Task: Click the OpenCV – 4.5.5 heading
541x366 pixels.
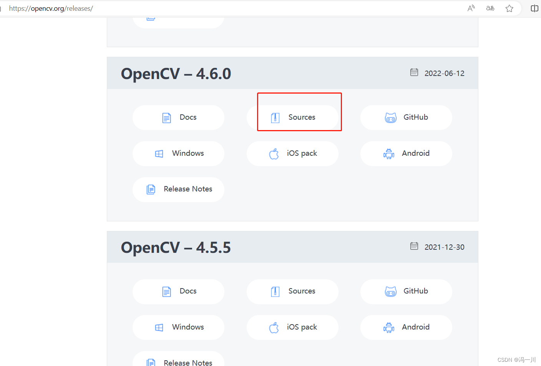Action: click(176, 247)
